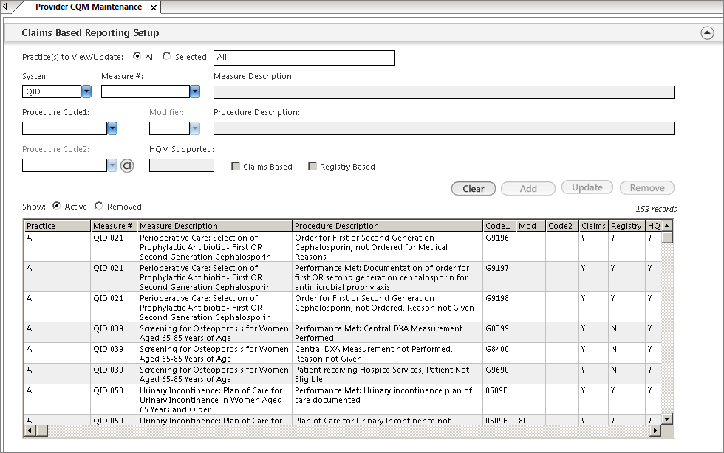
Task: Open the Procedure Code2 dropdown arrow
Action: 112,165
